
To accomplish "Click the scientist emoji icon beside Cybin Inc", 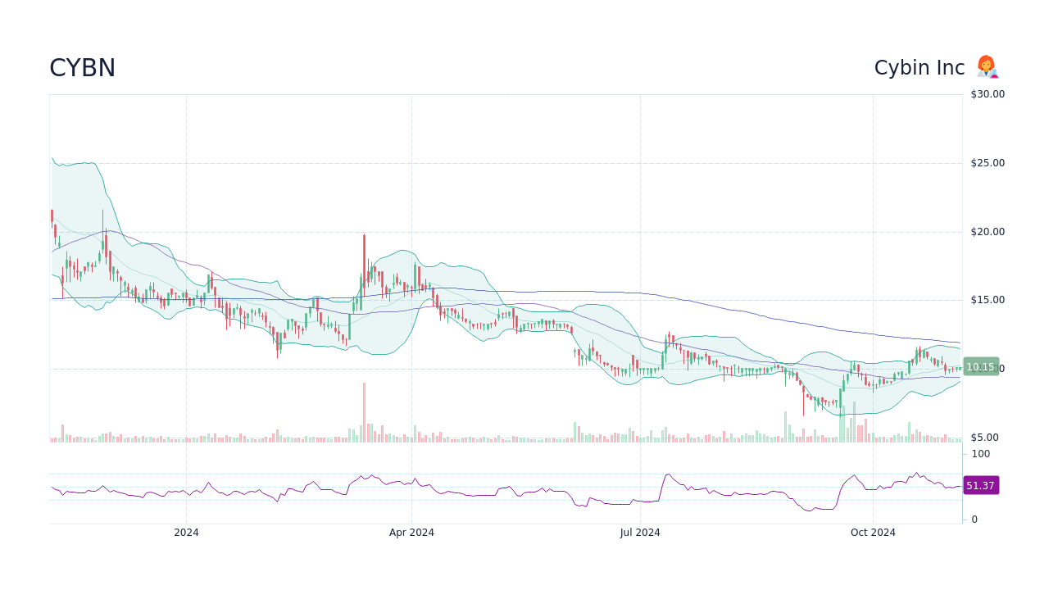I will coord(987,67).
